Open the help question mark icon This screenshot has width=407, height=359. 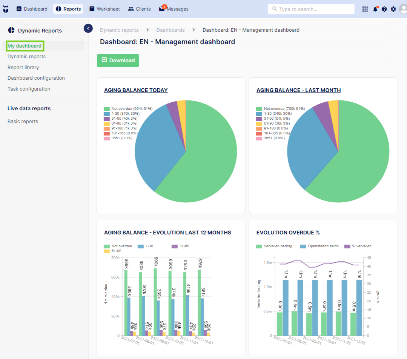(384, 9)
